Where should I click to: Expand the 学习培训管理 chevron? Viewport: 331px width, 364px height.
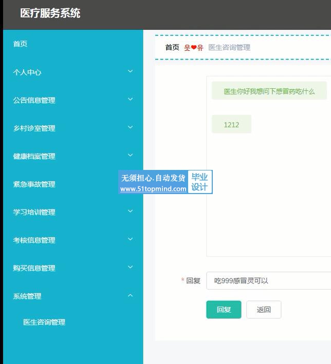pos(131,211)
